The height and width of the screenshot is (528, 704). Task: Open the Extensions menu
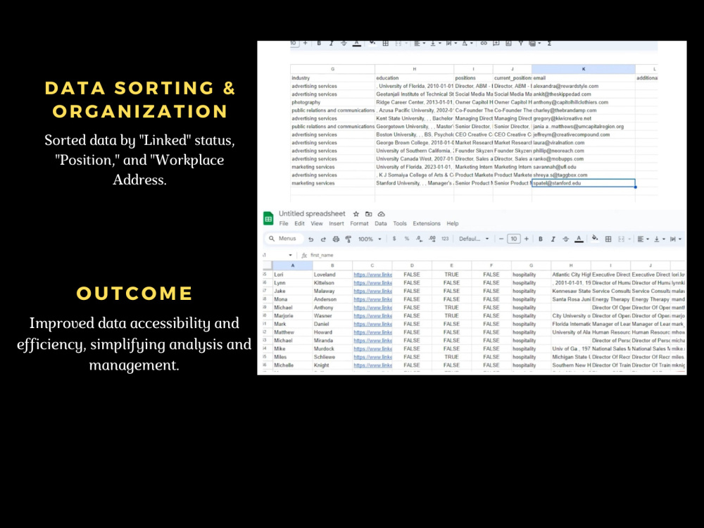click(x=427, y=224)
